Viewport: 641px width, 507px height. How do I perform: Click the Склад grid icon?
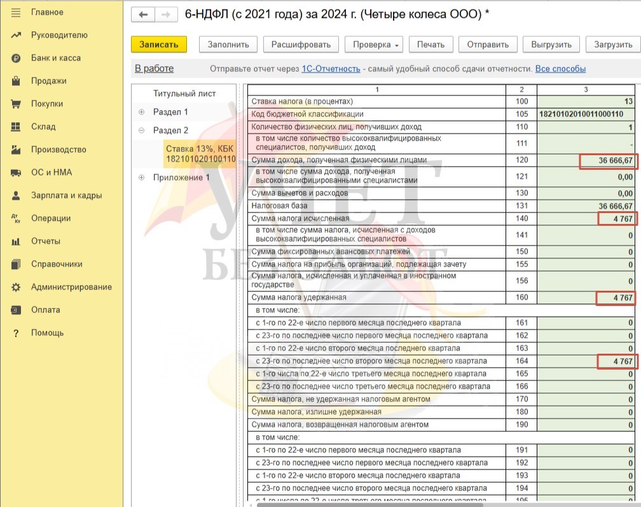[15, 127]
